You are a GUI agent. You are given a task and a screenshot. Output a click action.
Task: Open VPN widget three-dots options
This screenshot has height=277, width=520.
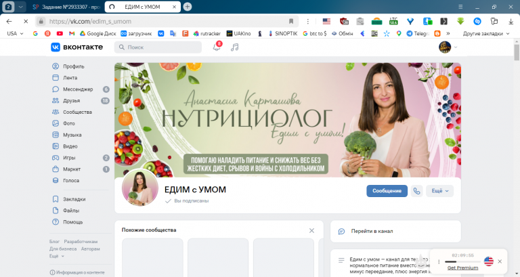tap(439, 261)
